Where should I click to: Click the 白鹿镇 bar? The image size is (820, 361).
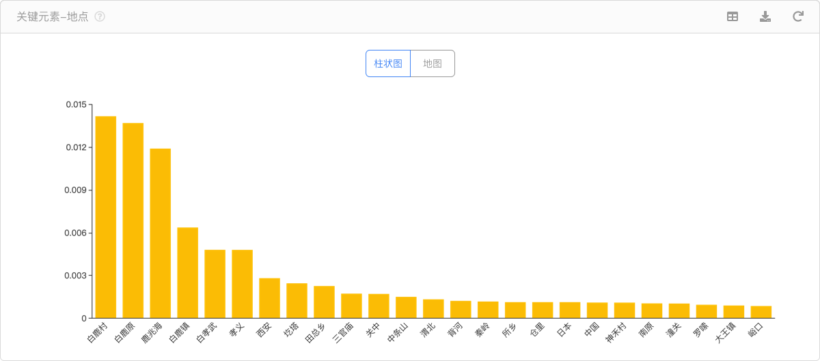pyautogui.click(x=188, y=273)
